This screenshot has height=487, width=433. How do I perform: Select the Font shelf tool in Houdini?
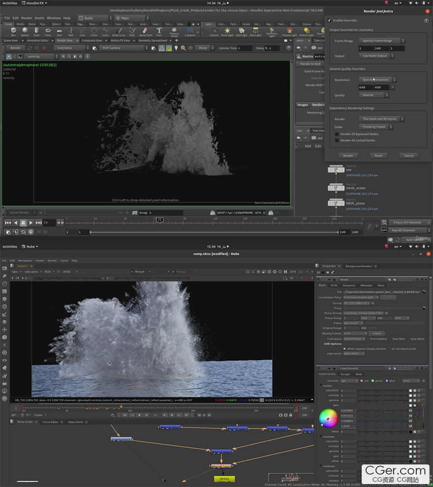[x=159, y=31]
